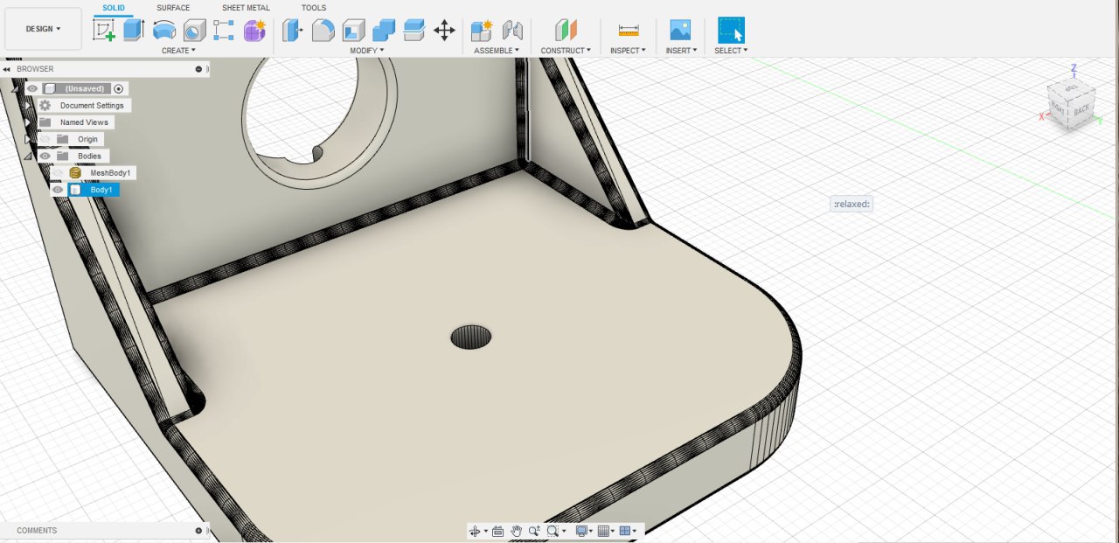The image size is (1119, 543).
Task: Expand the COMMENTS panel plus button
Action: tap(198, 531)
